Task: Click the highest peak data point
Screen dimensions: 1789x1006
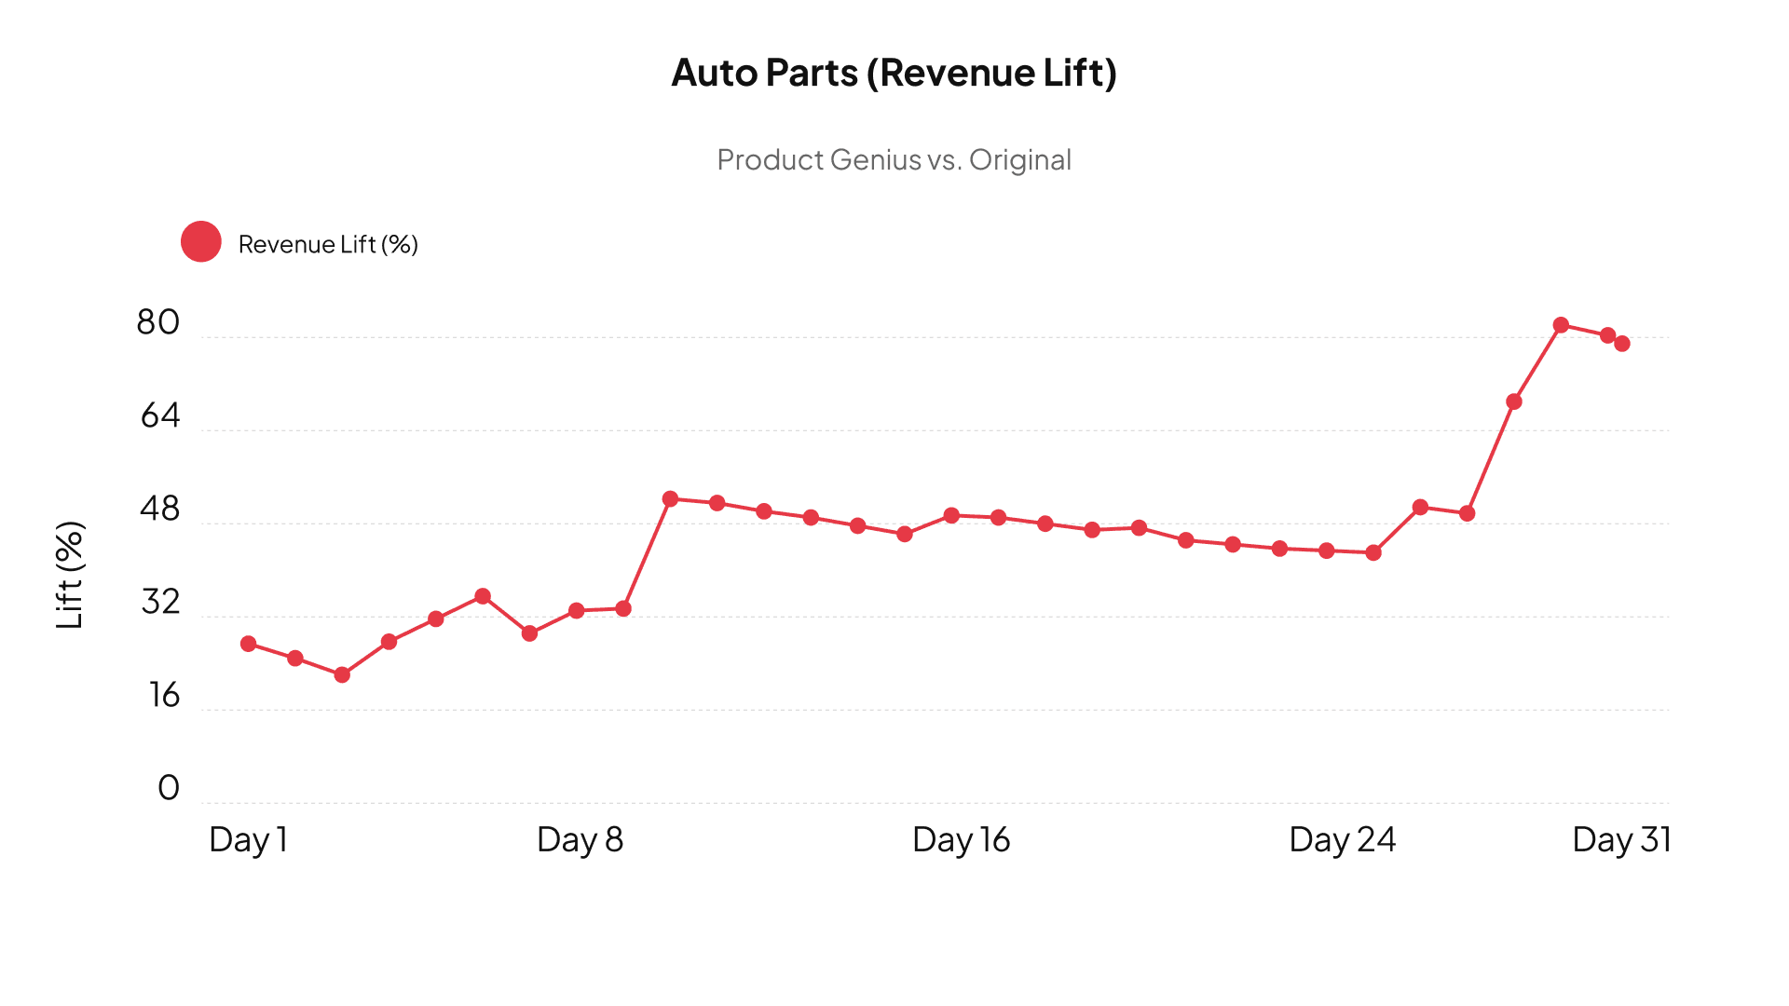Action: (1561, 325)
